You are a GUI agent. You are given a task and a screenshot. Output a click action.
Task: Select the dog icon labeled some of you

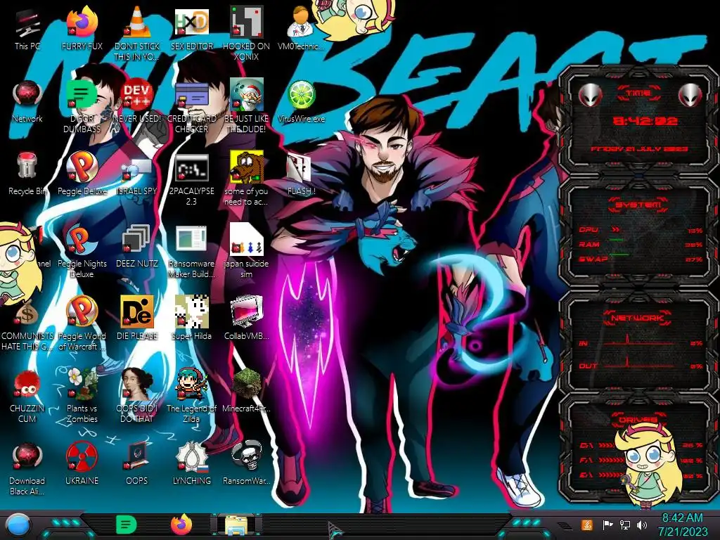pos(247,166)
